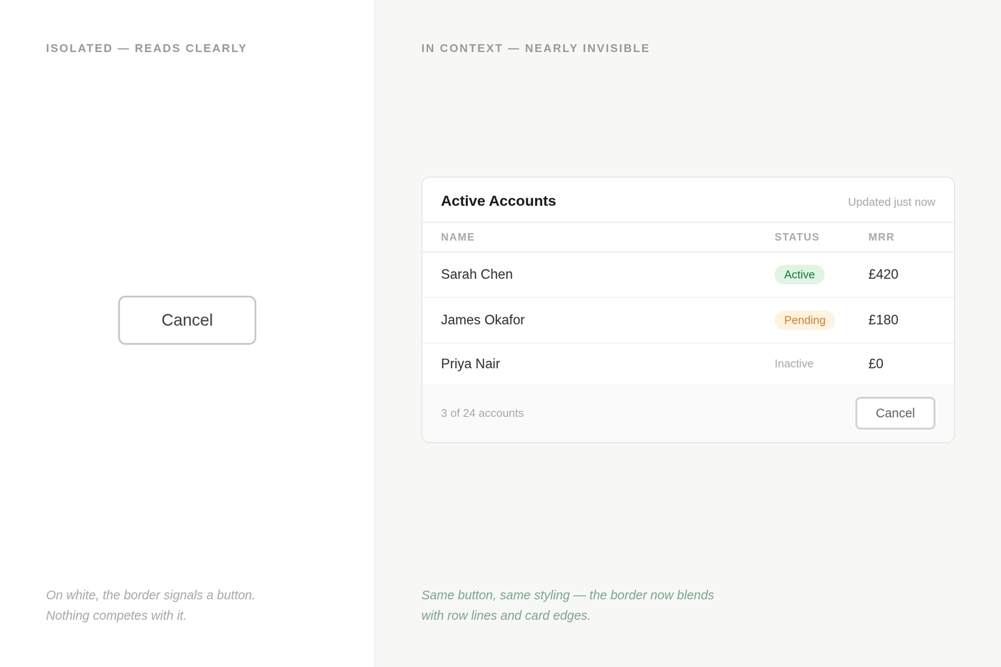
Task: Select the Priya Nair name cell
Action: tap(470, 363)
